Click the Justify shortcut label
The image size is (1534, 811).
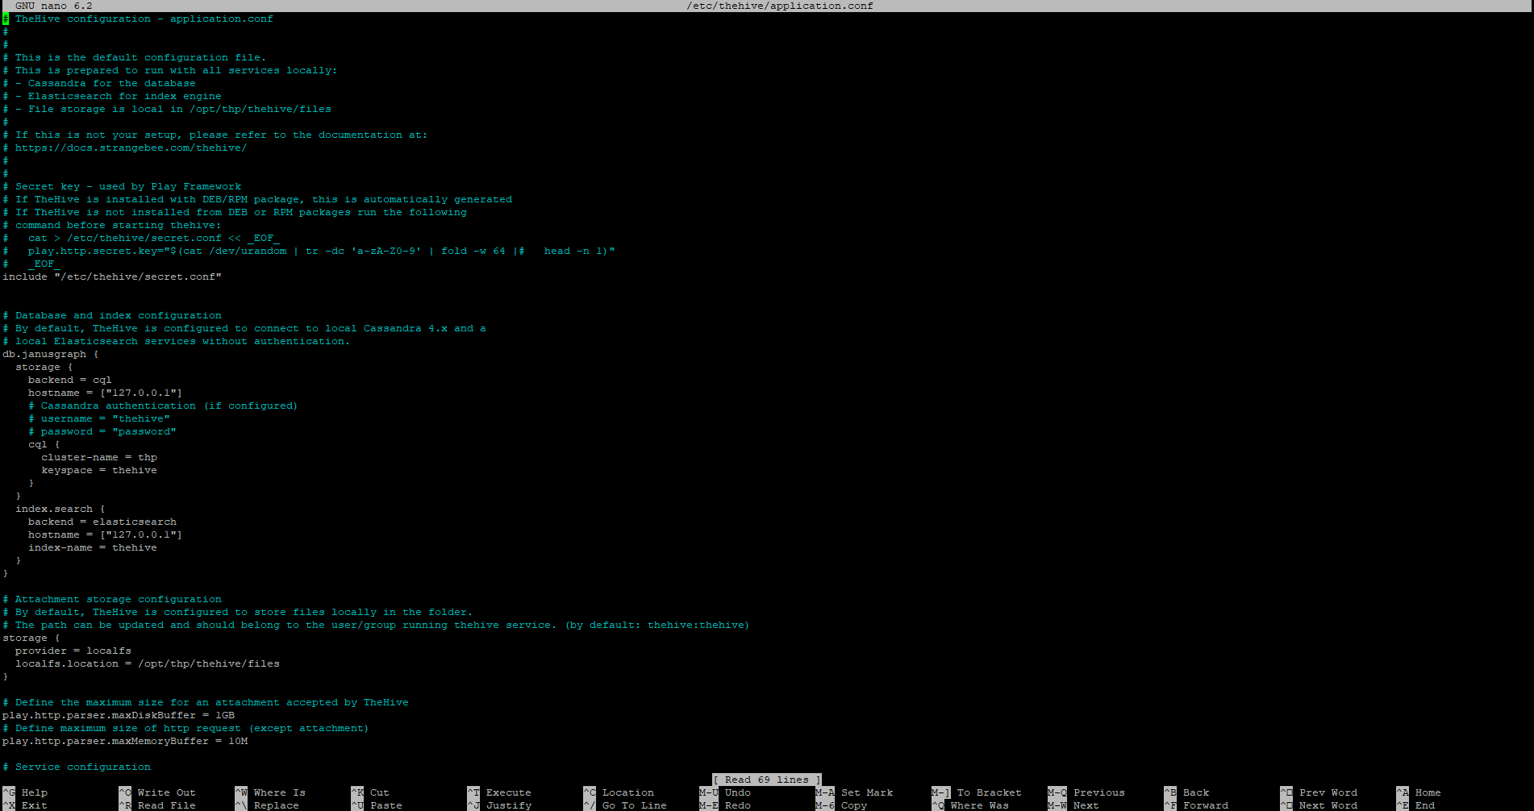click(509, 805)
